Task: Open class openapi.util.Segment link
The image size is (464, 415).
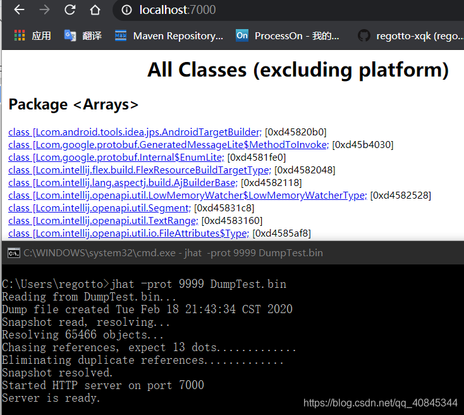Action: click(99, 208)
